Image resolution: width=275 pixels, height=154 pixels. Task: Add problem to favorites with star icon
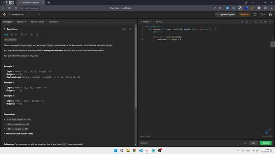[31, 35]
